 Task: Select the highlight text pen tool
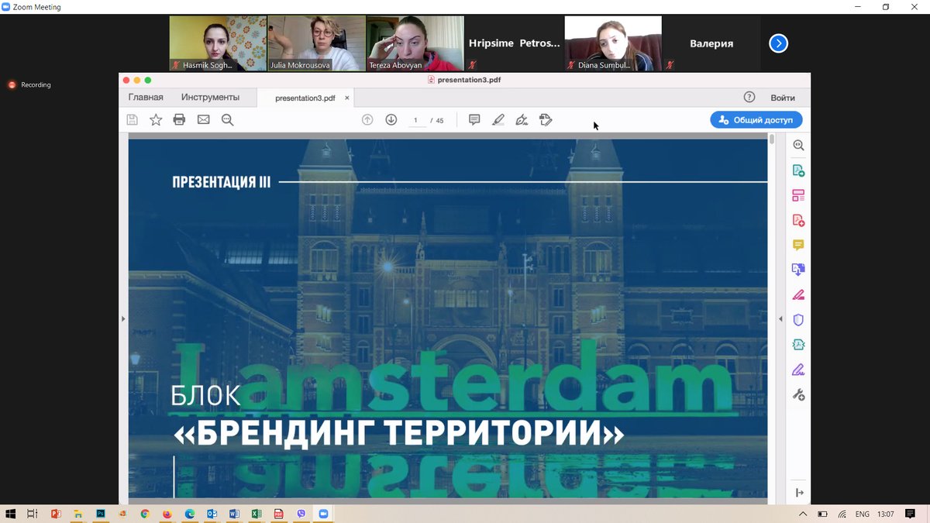pos(498,119)
